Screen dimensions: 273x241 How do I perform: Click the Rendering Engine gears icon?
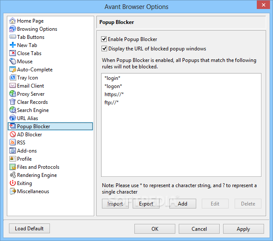(12, 175)
